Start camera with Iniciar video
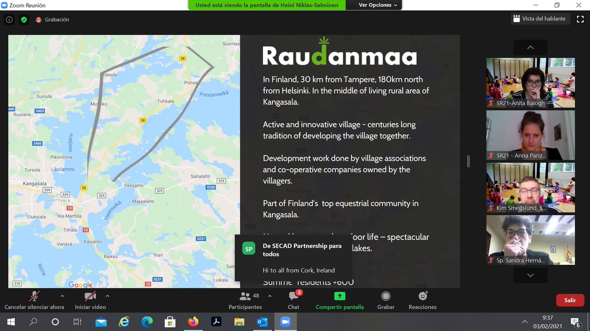 tap(90, 300)
